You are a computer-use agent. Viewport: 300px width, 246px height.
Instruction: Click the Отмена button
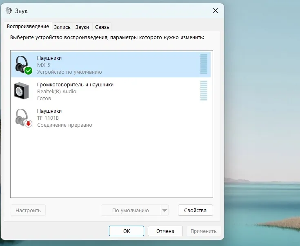click(165, 231)
